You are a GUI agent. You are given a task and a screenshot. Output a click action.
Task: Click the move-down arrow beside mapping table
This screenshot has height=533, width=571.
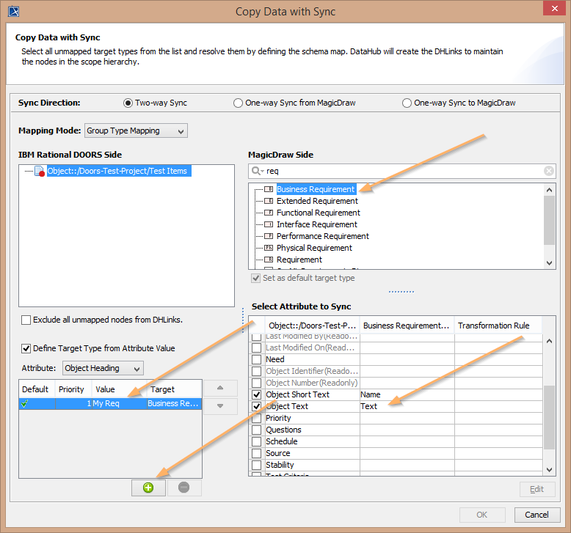pyautogui.click(x=220, y=406)
